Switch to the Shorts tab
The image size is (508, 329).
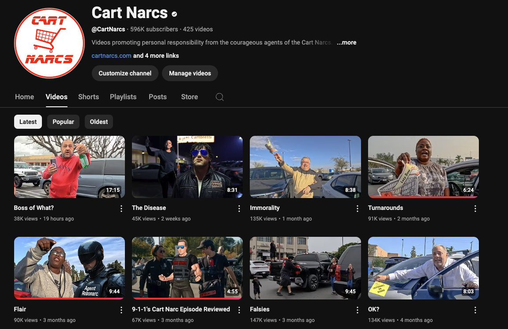point(88,97)
